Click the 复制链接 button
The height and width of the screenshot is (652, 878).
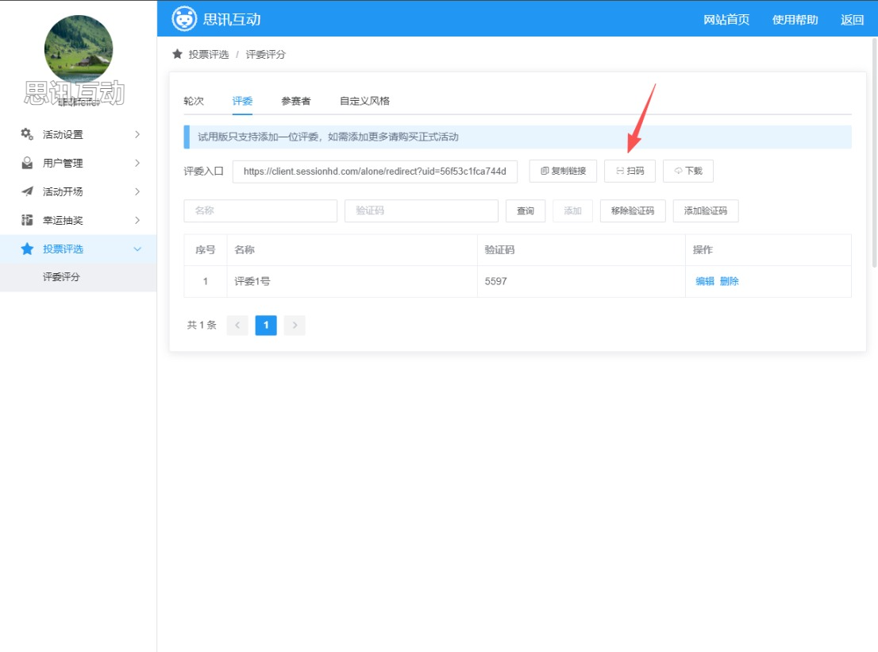point(563,171)
